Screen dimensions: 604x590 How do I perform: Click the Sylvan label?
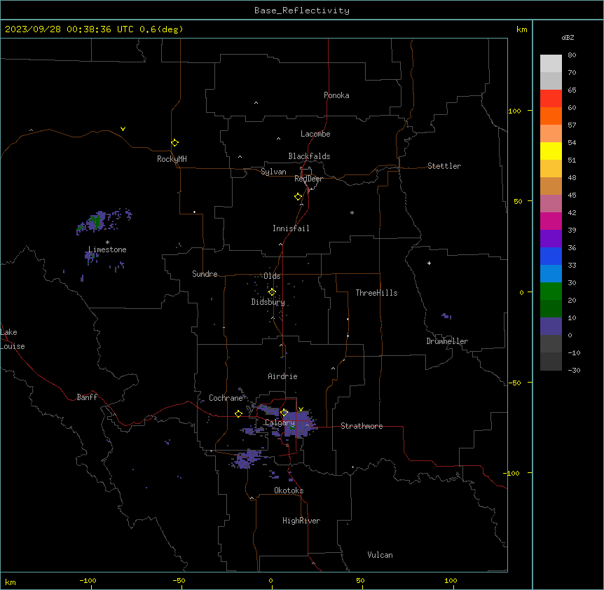(273, 172)
